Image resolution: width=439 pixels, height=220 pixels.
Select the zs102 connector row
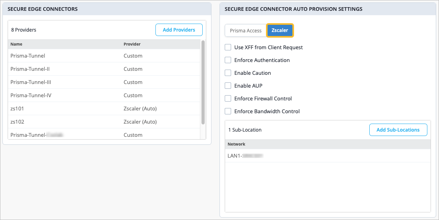point(104,122)
